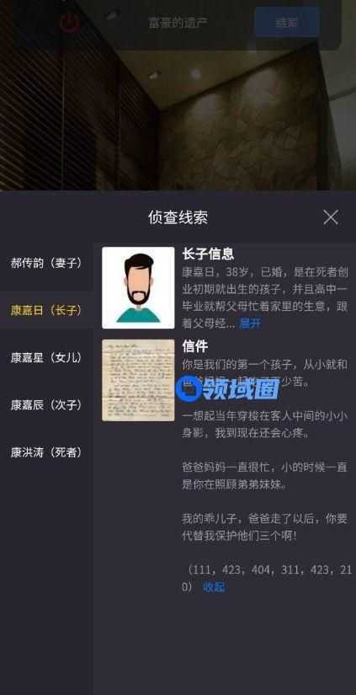Click the 长子信息 clue title
Viewport: 356px width, 695px height.
pyautogui.click(x=208, y=254)
